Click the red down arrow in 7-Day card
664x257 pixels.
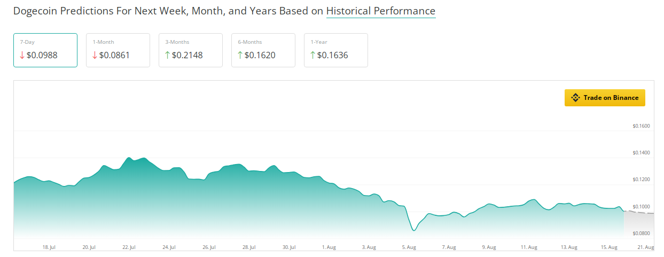pyautogui.click(x=22, y=55)
